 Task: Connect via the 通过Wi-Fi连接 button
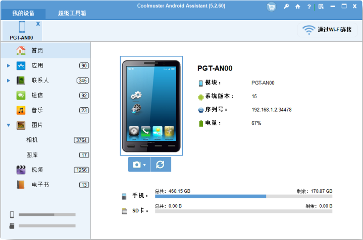328,30
